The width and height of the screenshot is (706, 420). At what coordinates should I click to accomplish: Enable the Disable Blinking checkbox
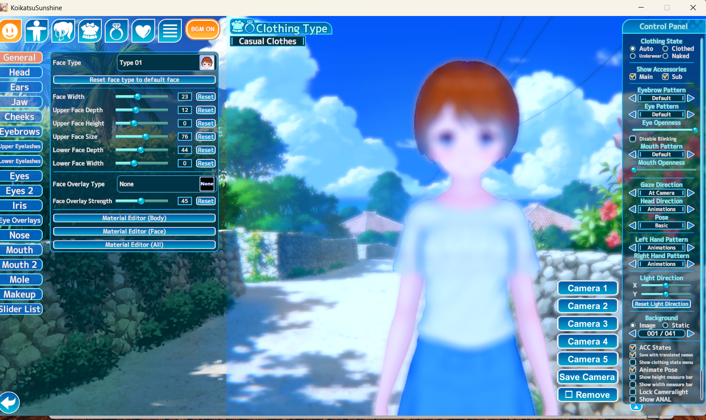(x=633, y=139)
